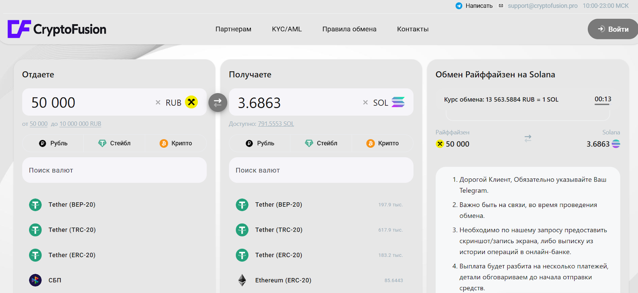
Task: Filter give currencies by Стейбл tab
Action: click(x=114, y=143)
